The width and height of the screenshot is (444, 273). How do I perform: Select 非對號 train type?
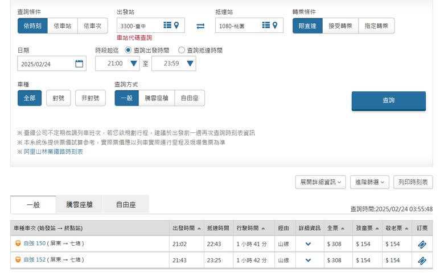pyautogui.click(x=91, y=98)
